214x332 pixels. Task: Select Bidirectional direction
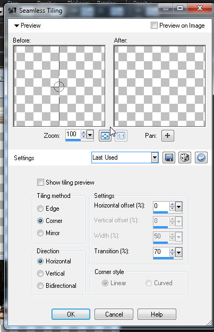click(40, 286)
